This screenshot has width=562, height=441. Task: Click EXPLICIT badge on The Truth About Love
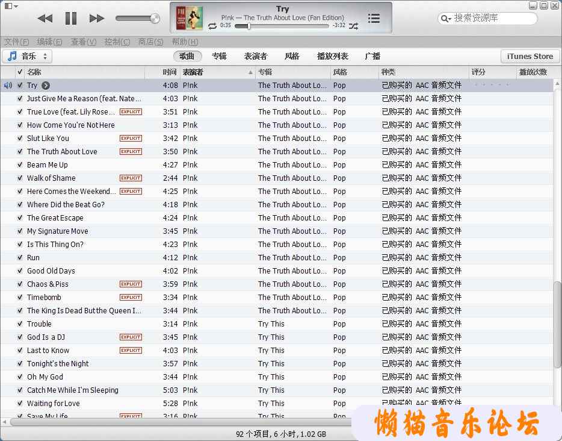tap(131, 151)
